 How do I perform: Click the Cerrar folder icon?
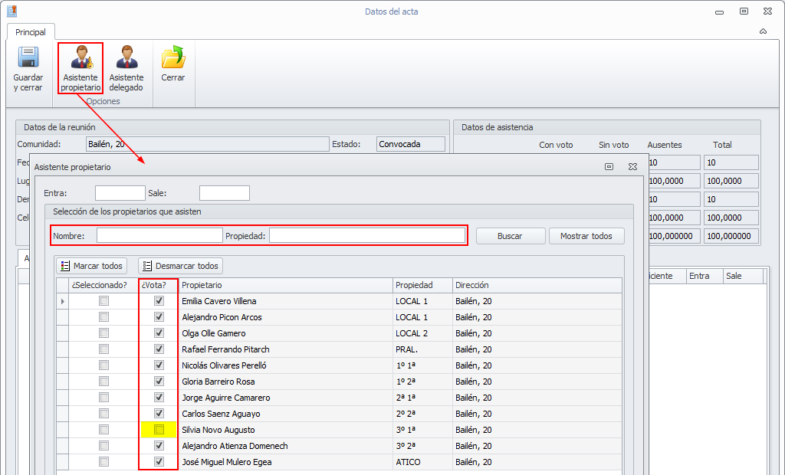tap(173, 57)
